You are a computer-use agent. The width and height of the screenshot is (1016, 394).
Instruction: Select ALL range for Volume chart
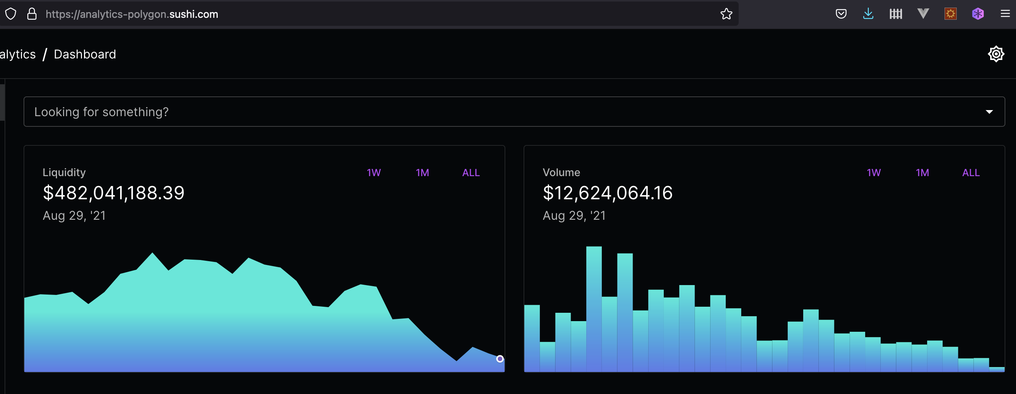(971, 173)
